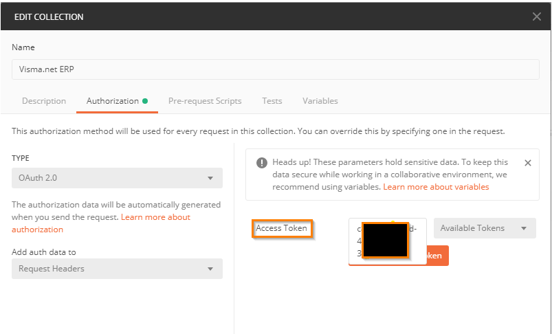Image resolution: width=552 pixels, height=334 pixels.
Task: Click the orange Token button
Action: [437, 256]
